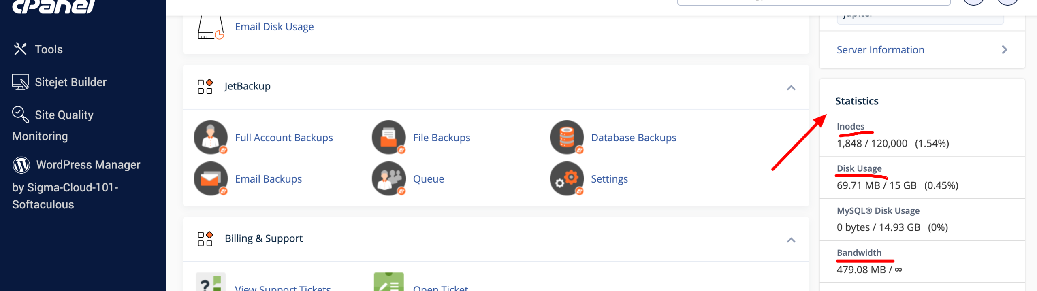Click the value 0 bytes / 14.93 GB

(878, 227)
